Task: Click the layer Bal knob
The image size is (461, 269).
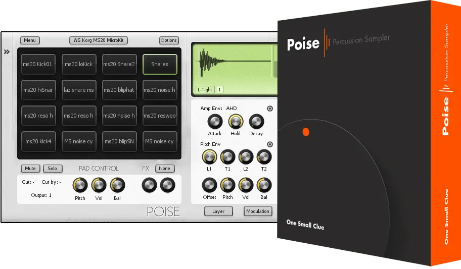Action: click(x=264, y=185)
